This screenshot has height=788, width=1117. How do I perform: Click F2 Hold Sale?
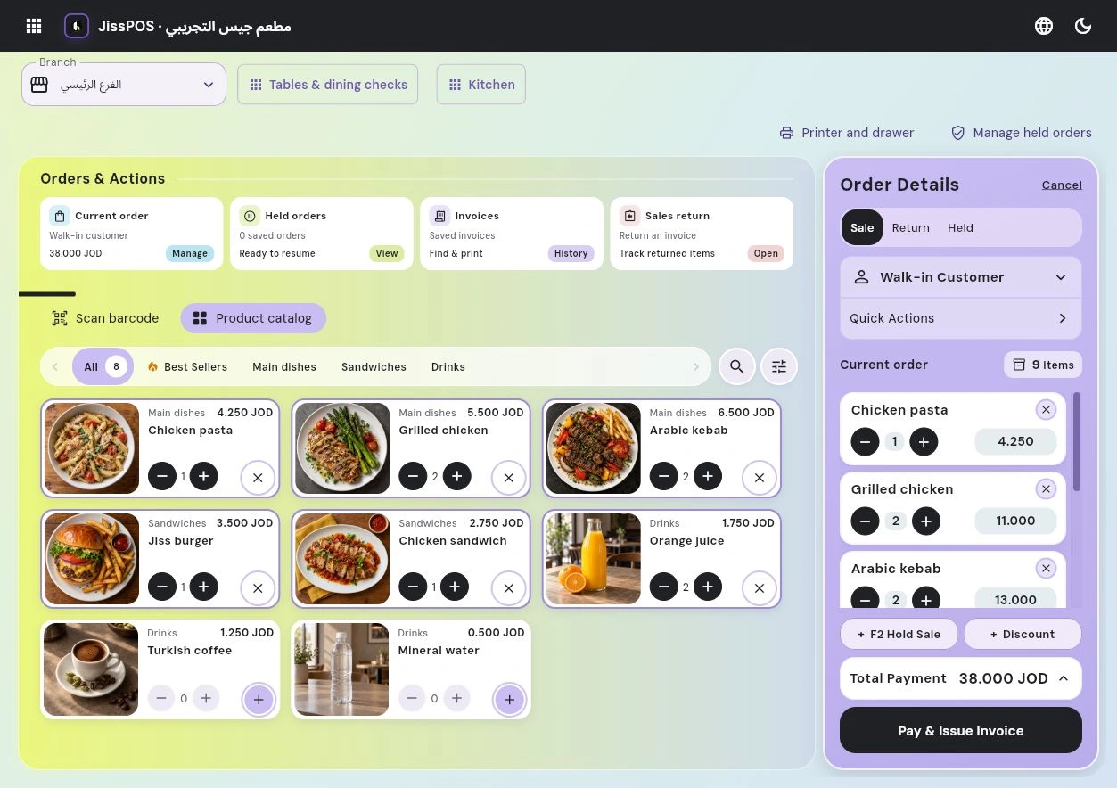899,634
